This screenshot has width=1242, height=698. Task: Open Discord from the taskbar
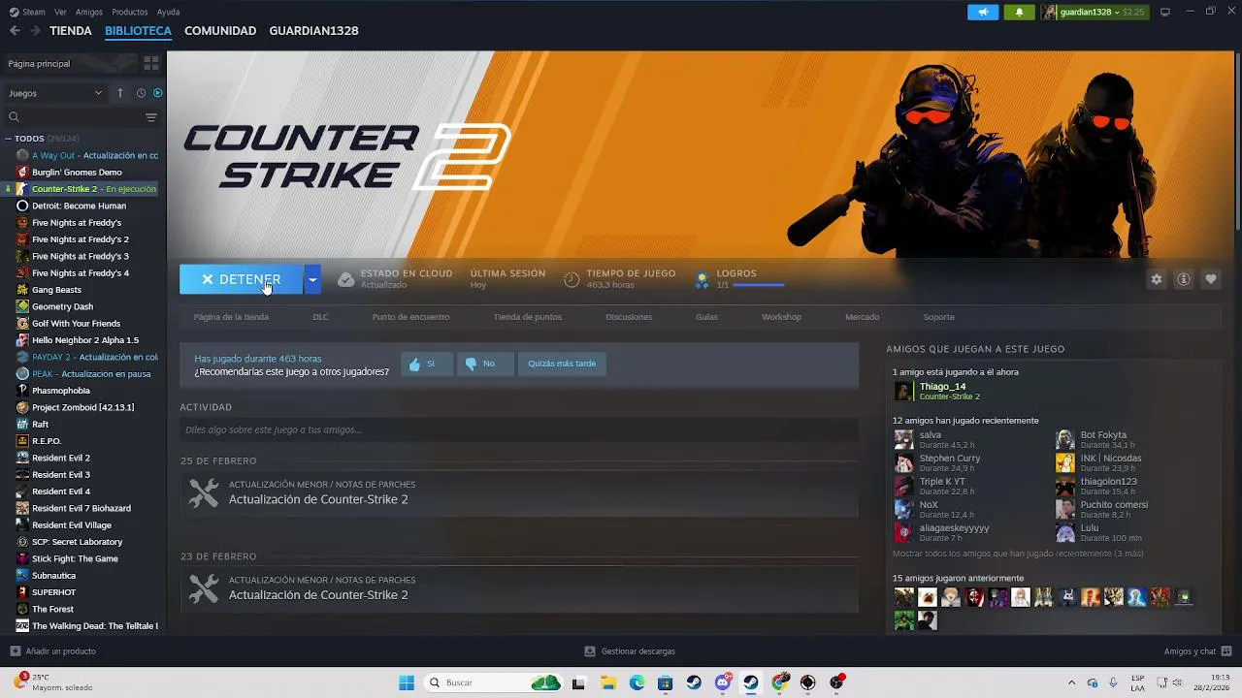coord(723,682)
